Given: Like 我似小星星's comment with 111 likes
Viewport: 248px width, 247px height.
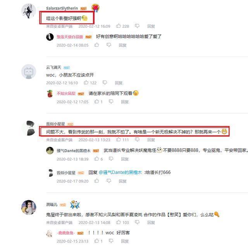Looking at the screenshot, I should coord(119,140).
